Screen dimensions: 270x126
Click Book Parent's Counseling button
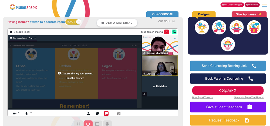pyautogui.click(x=228, y=79)
